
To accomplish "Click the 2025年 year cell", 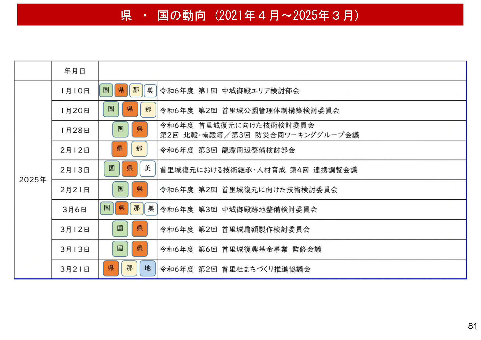I will [33, 180].
